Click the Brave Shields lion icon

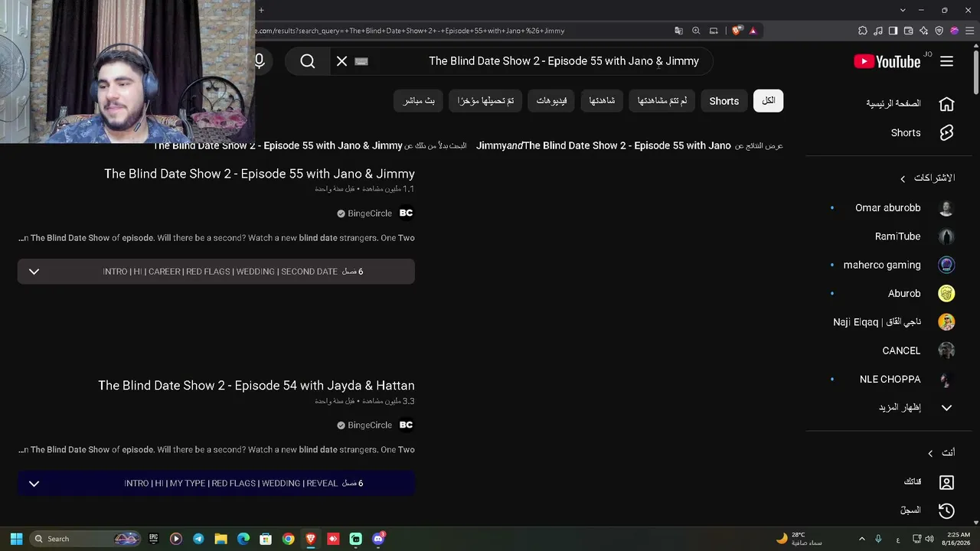coord(737,31)
